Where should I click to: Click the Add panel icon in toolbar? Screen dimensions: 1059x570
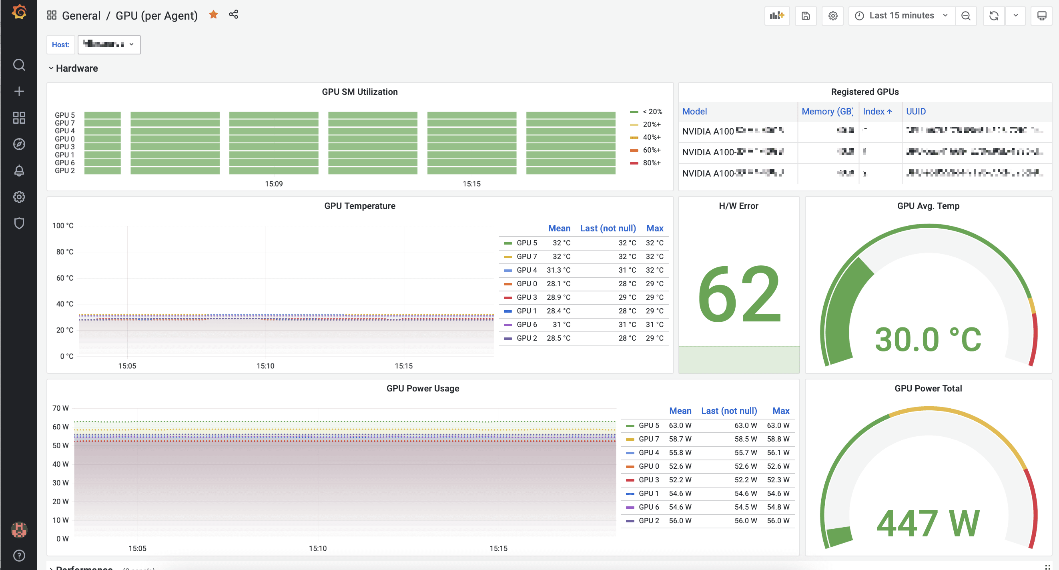[777, 16]
